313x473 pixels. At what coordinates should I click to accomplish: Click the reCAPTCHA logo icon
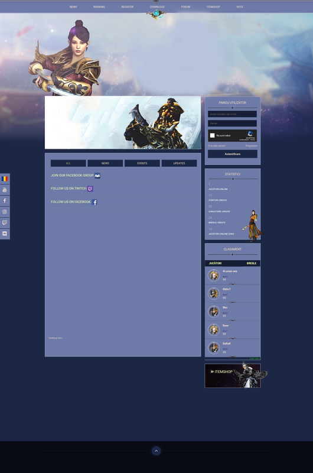250,134
